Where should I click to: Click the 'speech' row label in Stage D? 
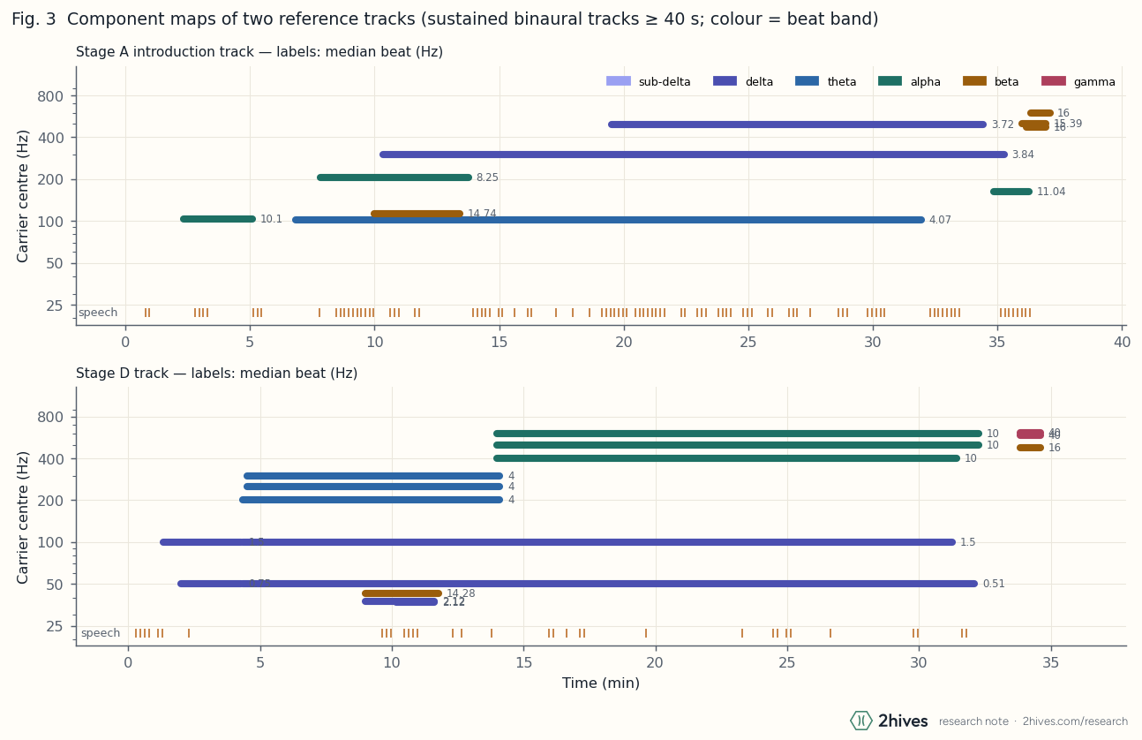[100, 633]
